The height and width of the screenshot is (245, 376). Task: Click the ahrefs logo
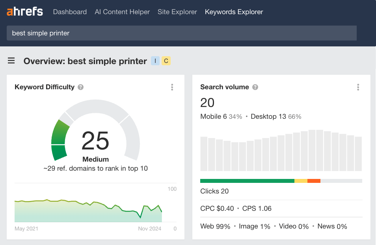pos(24,11)
